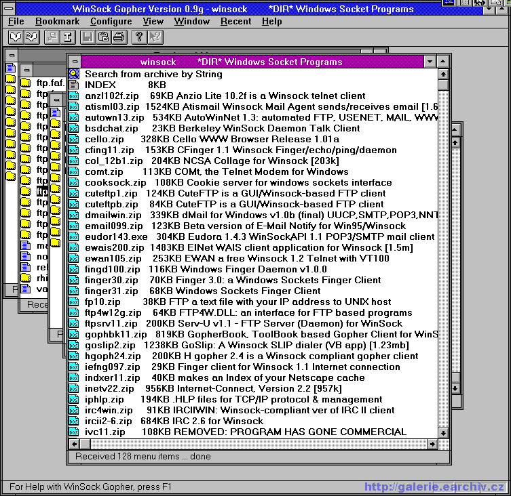Select the cfing11.zip CFinger entry
This screenshot has width=511, height=496.
[x=241, y=150]
